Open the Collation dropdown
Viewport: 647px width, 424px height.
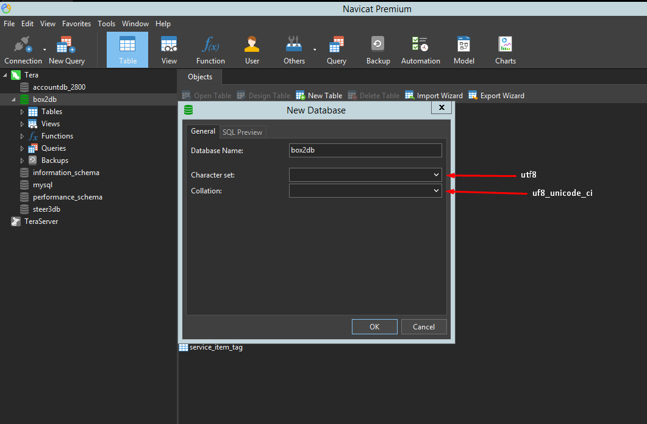point(365,191)
